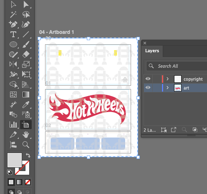Image resolution: width=207 pixels, height=194 pixels.
Task: Pick the Eyedropper tool
Action: tap(26, 105)
